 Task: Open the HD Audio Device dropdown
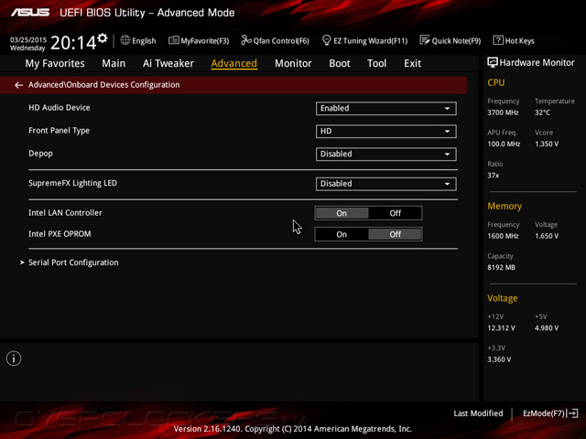(x=386, y=108)
